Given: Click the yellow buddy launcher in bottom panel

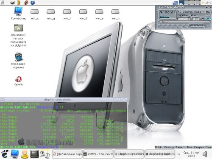Looking at the screenshot, I should click(25, 154).
